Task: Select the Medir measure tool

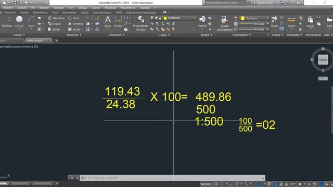Action: click(x=291, y=22)
